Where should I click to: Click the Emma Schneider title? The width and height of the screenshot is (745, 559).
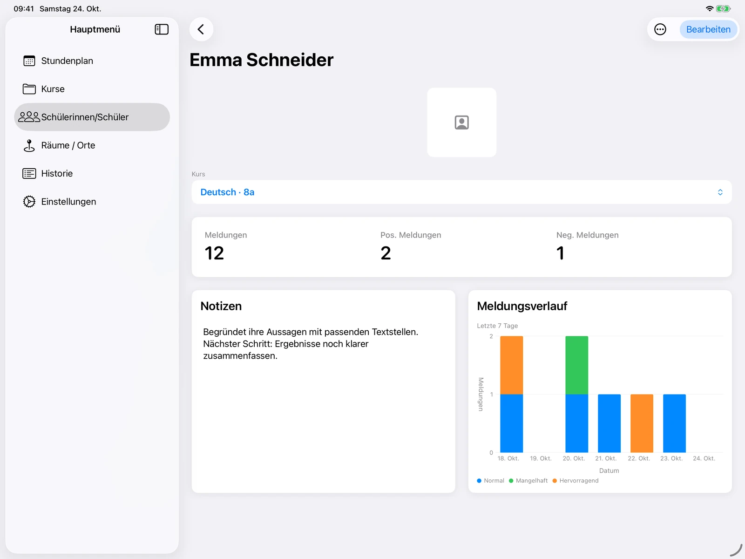(262, 60)
